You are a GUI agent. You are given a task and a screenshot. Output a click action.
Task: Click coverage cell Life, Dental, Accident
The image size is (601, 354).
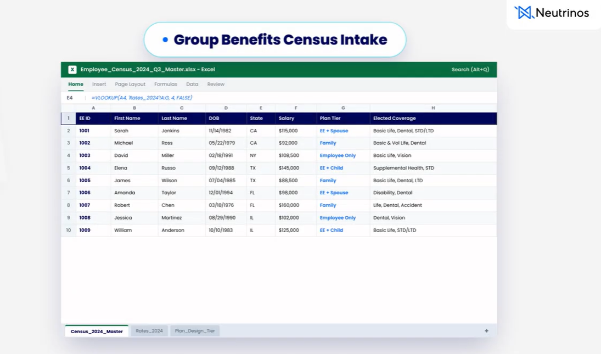click(x=433, y=205)
